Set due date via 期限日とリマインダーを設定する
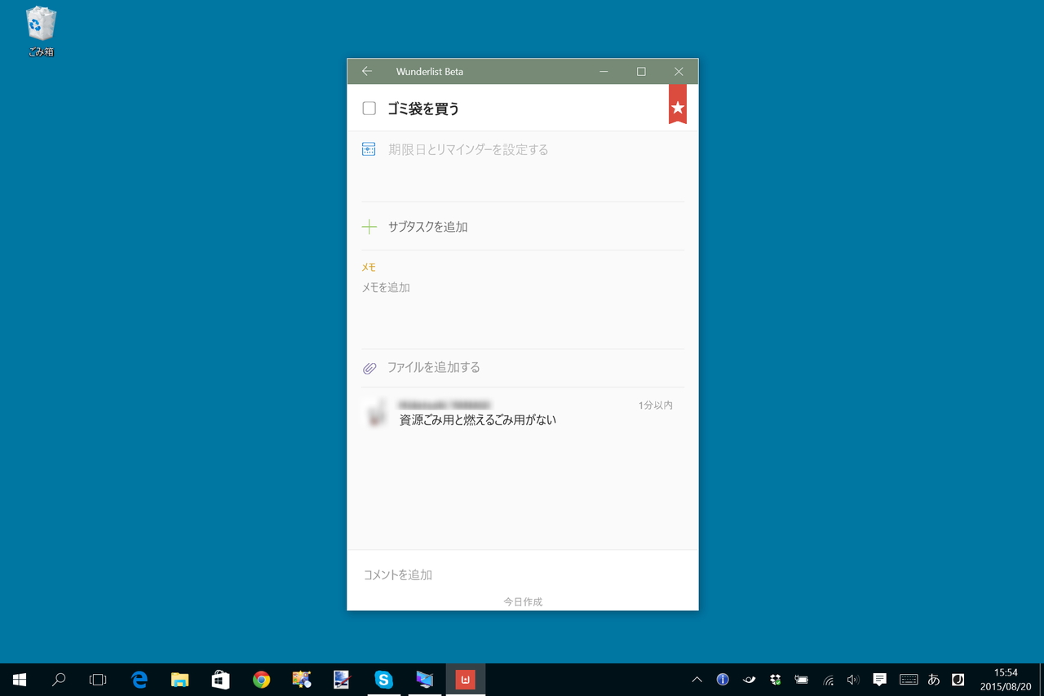This screenshot has width=1044, height=696. pyautogui.click(x=468, y=150)
